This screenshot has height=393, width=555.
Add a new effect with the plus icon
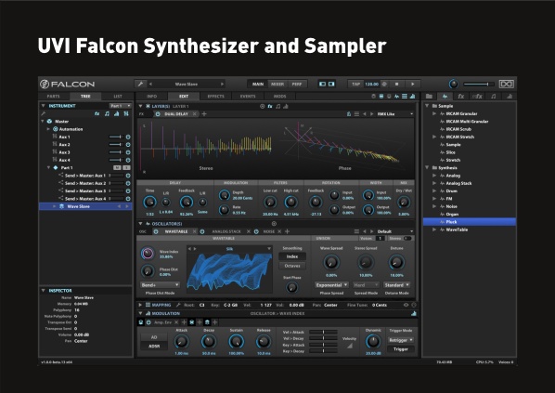click(204, 113)
